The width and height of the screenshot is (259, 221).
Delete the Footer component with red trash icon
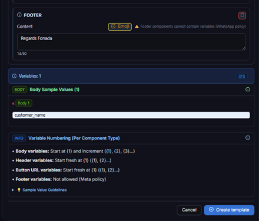(x=242, y=15)
